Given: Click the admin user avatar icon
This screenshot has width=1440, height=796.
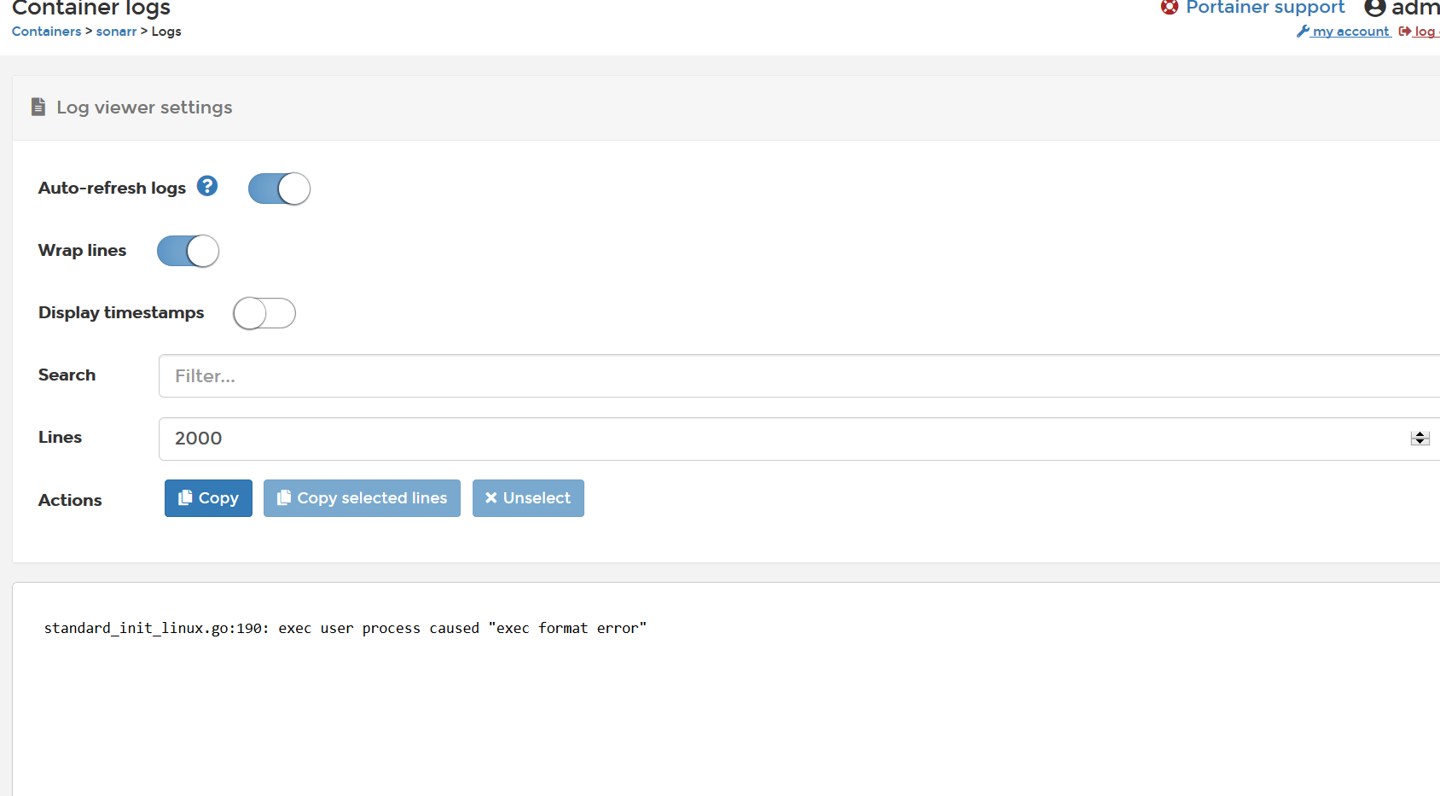Looking at the screenshot, I should click(x=1374, y=8).
